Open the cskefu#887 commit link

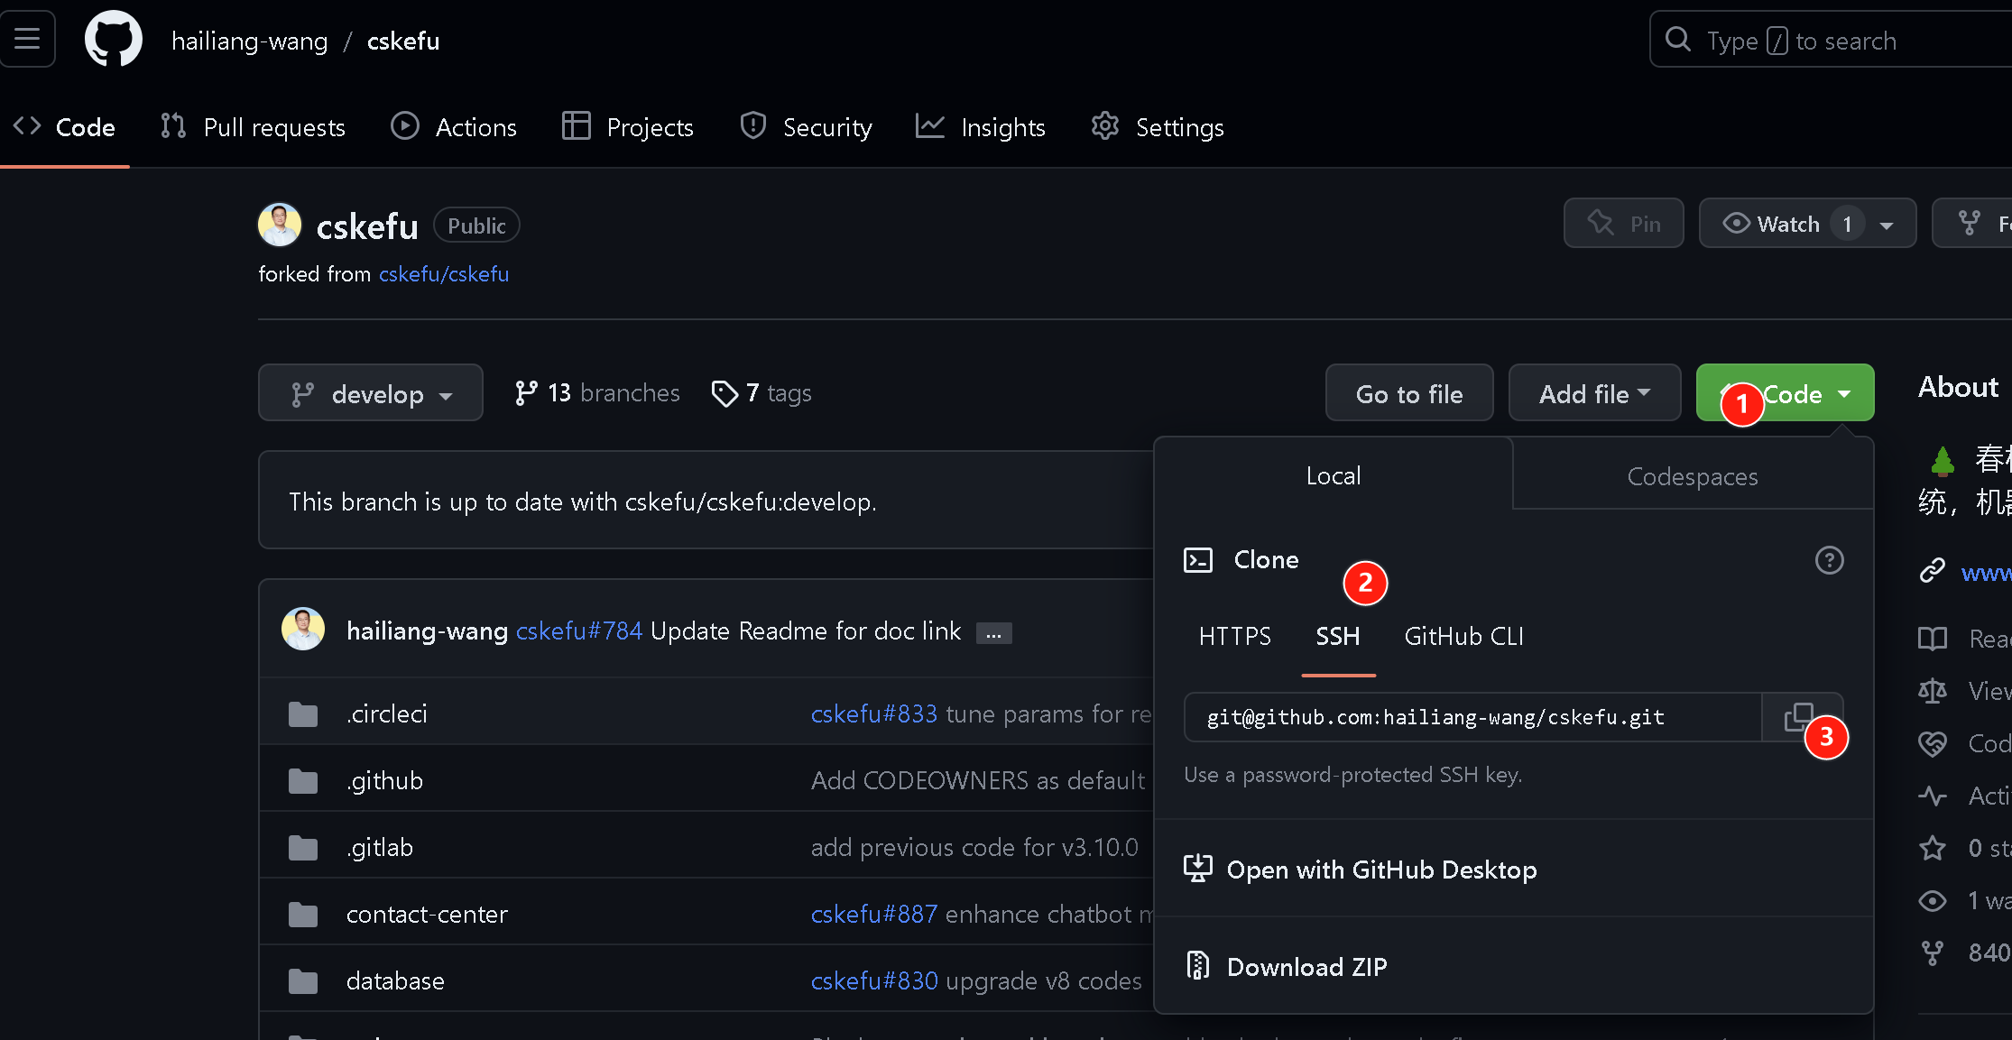874,914
